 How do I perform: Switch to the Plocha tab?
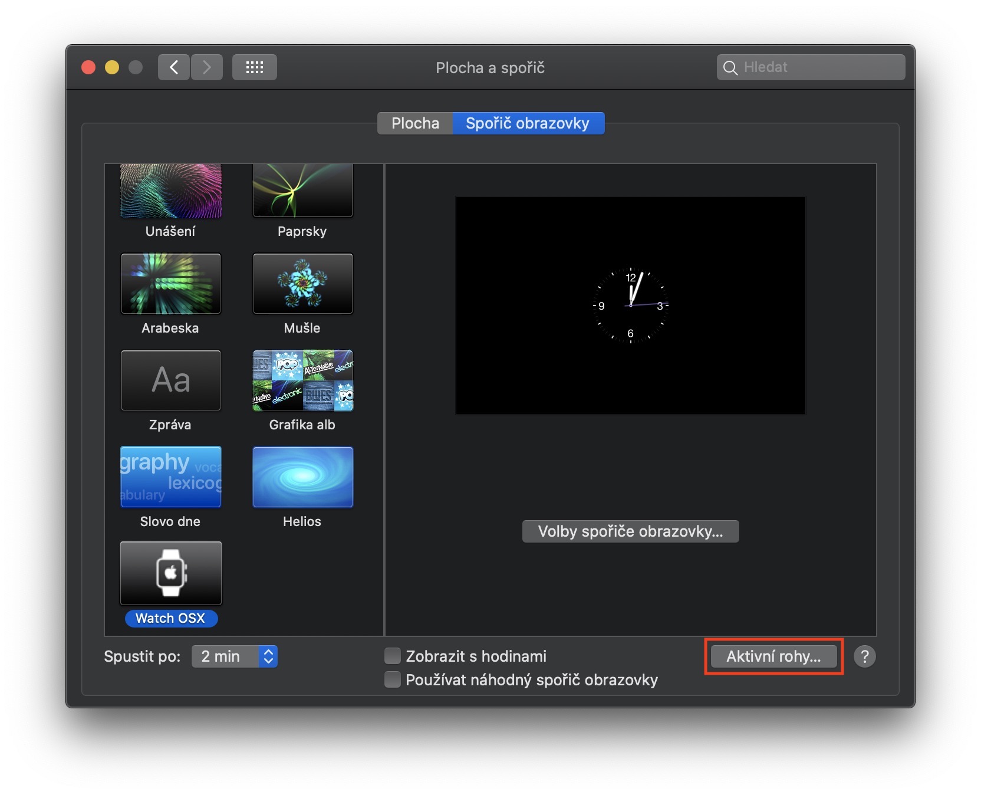pyautogui.click(x=415, y=123)
